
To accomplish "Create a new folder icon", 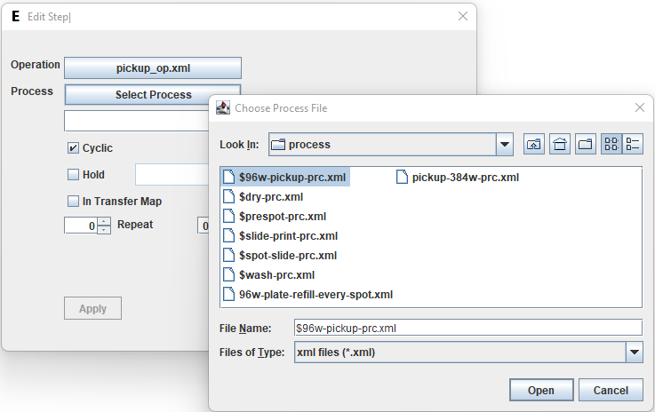I will [x=586, y=145].
